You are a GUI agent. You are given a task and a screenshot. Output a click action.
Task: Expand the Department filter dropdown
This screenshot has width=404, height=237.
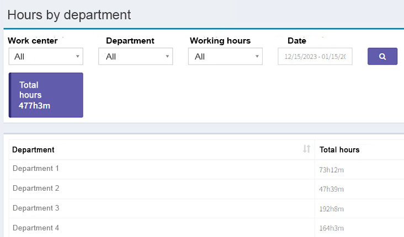(x=135, y=56)
